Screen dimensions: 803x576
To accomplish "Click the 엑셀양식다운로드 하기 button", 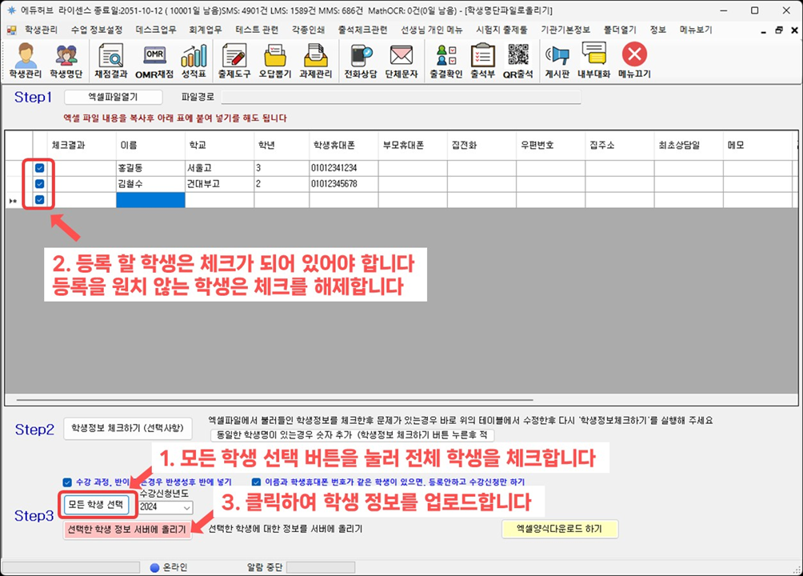I will [559, 529].
